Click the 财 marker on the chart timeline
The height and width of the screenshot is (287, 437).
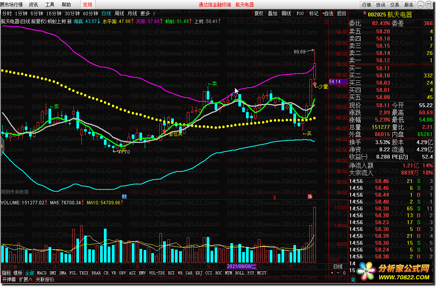pyautogui.click(x=124, y=197)
